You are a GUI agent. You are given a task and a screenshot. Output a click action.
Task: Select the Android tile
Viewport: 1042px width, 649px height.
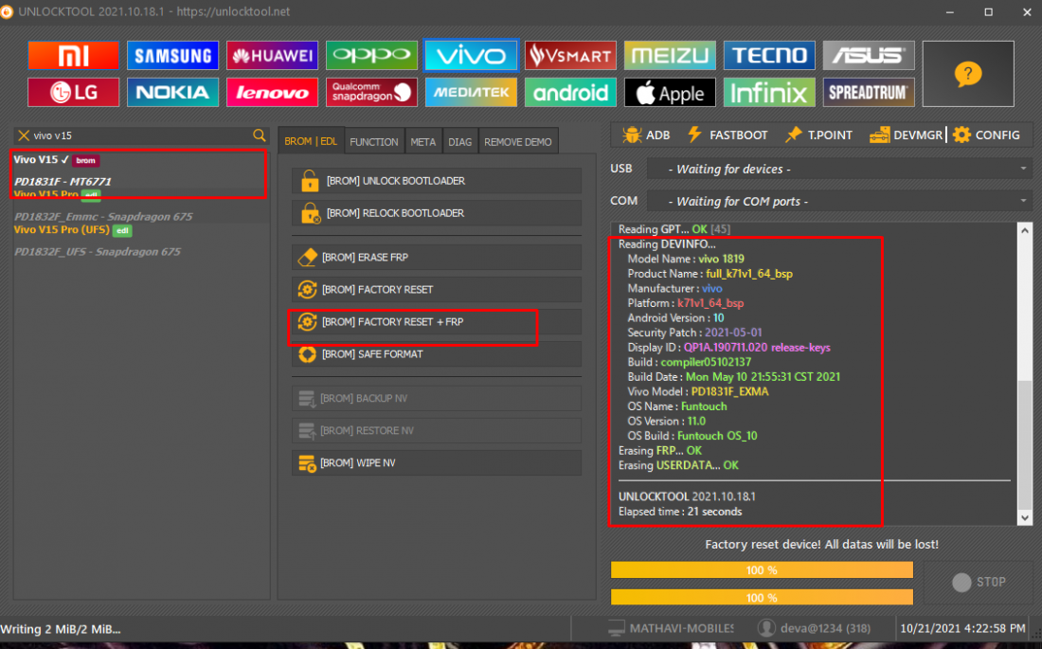point(570,93)
